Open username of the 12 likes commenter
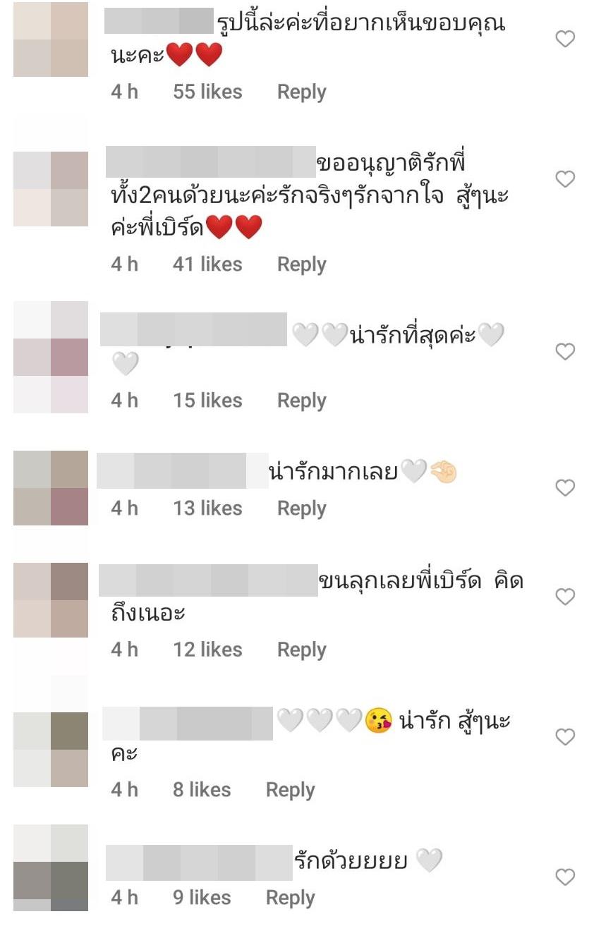Viewport: 613px width, 926px height. [x=209, y=580]
